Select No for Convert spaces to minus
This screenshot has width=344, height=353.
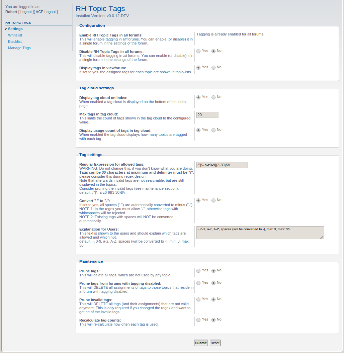tap(213, 200)
